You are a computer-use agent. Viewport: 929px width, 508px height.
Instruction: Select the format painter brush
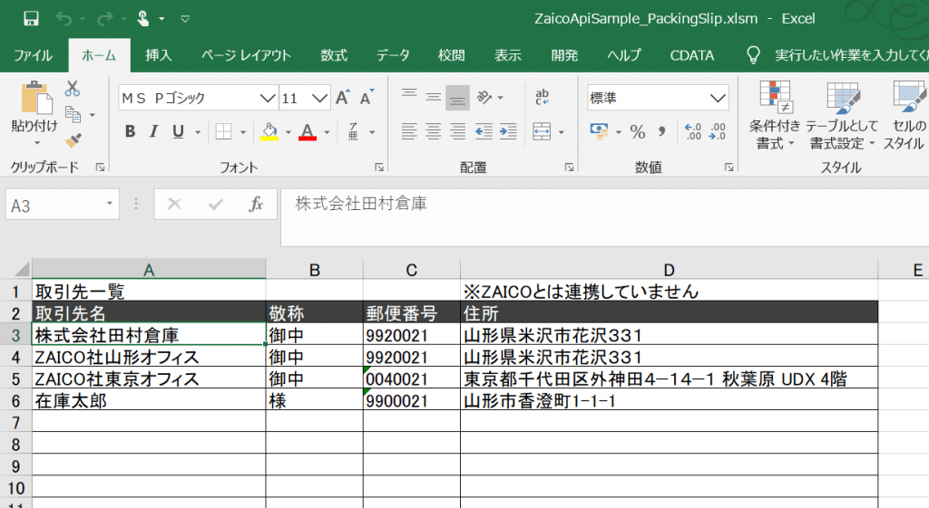[x=73, y=140]
